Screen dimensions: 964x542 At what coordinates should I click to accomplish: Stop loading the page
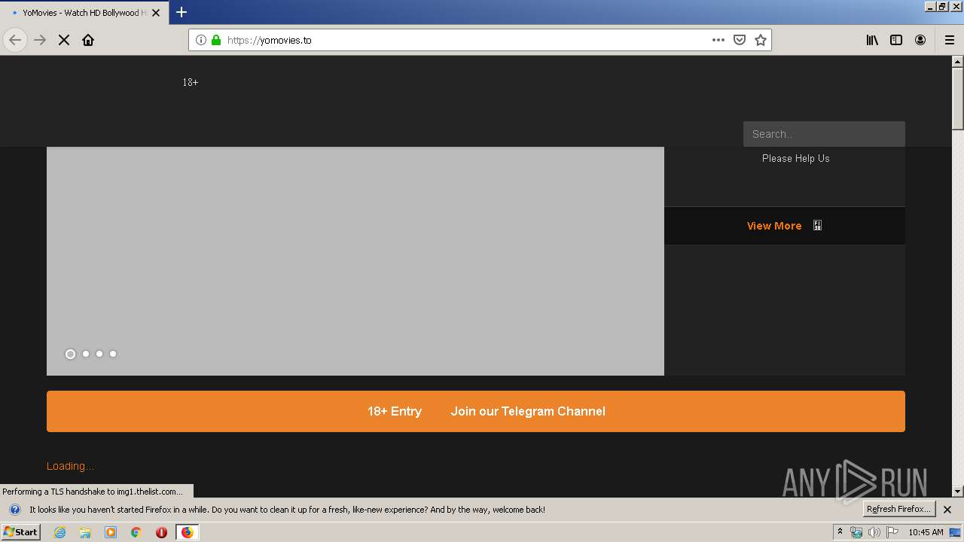64,40
